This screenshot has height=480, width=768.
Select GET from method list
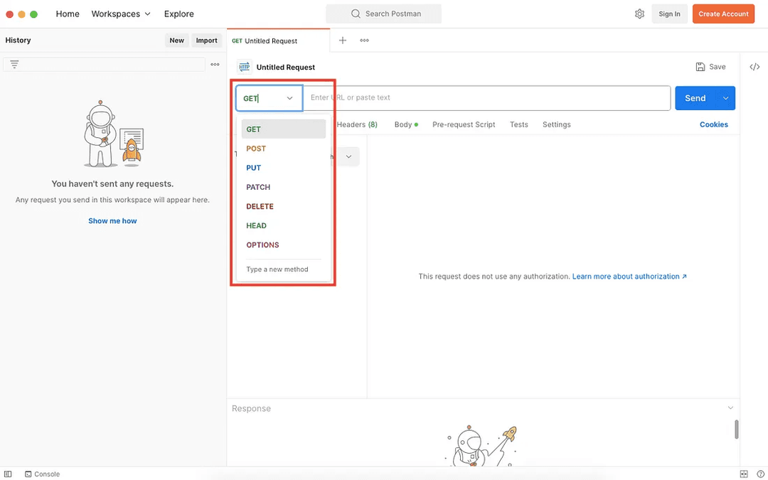pos(284,129)
